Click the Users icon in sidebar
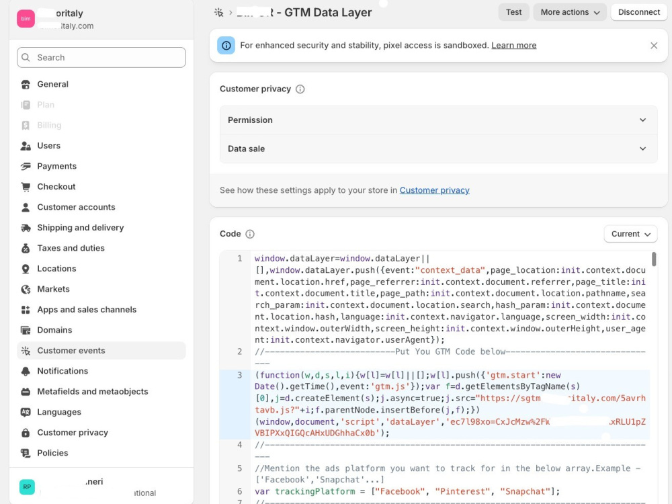 coord(26,146)
